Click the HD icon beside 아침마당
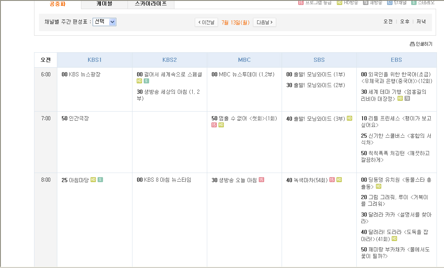444x268 pixels. click(x=93, y=180)
